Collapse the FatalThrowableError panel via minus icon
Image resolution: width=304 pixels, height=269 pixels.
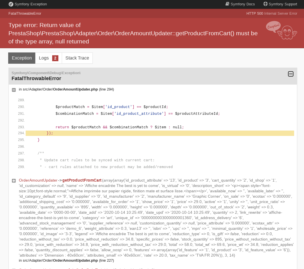[x=291, y=74]
